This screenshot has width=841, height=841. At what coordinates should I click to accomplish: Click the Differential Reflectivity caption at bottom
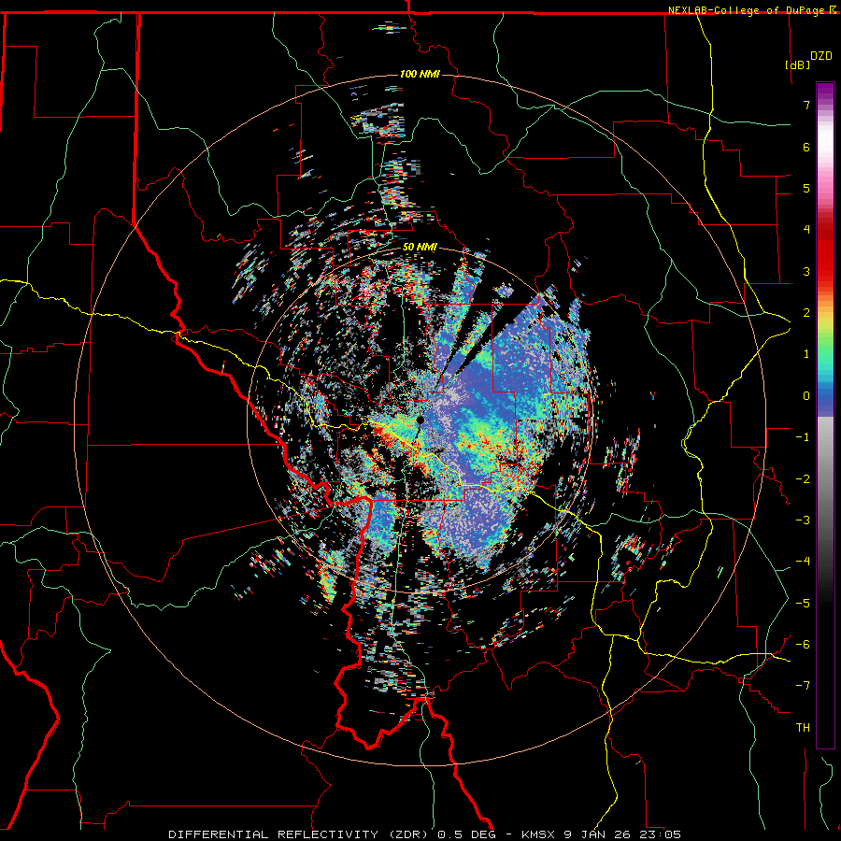tap(425, 834)
